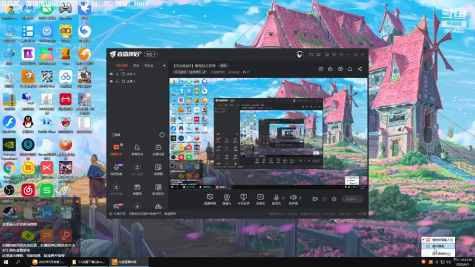Toggle the preview eye in bottom toolbar
Image resolution: width=475 pixels, height=267 pixels.
[325, 199]
